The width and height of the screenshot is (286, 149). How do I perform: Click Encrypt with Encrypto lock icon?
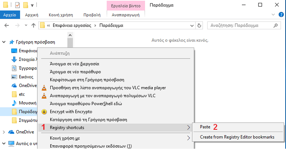click(x=44, y=112)
